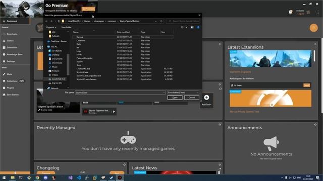Click the Cancel button in dialog
This screenshot has height=181, width=323.
point(192,98)
